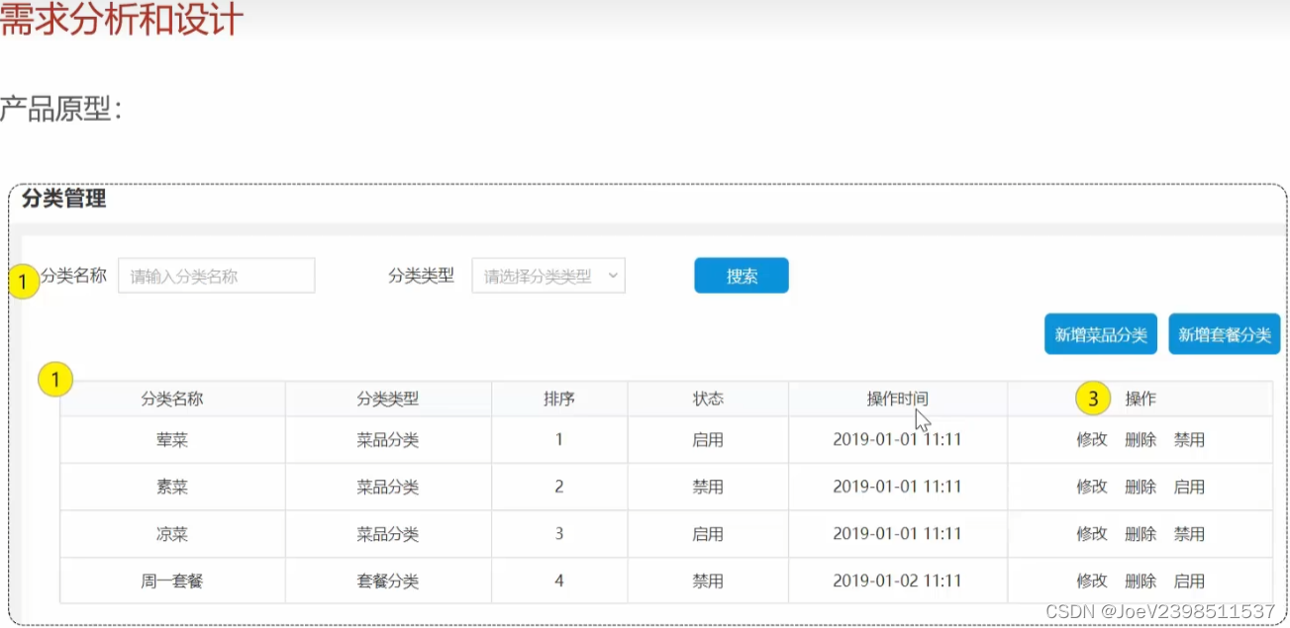Click the 操作时间 column header

point(896,398)
